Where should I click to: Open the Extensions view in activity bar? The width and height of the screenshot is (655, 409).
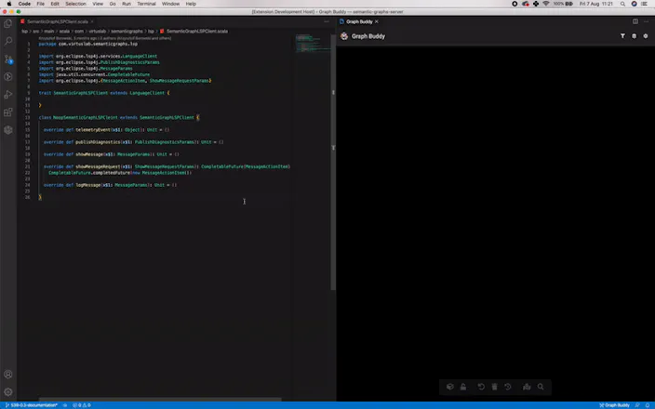click(x=8, y=112)
